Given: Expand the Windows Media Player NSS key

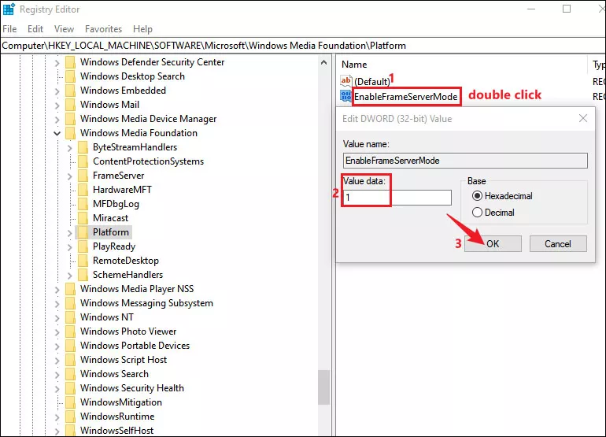Looking at the screenshot, I should pyautogui.click(x=57, y=290).
